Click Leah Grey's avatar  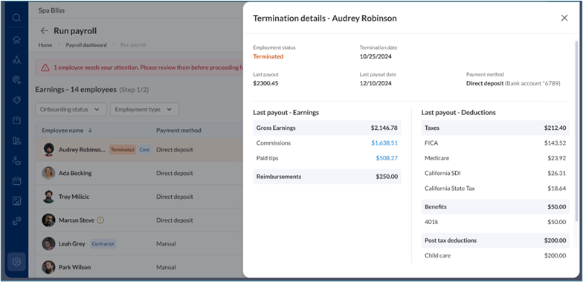pos(48,243)
